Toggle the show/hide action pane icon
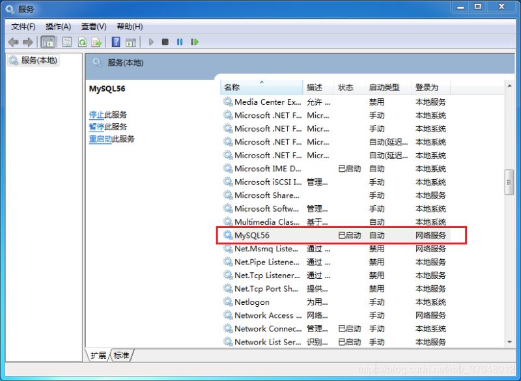The width and height of the screenshot is (521, 381). coord(131,42)
